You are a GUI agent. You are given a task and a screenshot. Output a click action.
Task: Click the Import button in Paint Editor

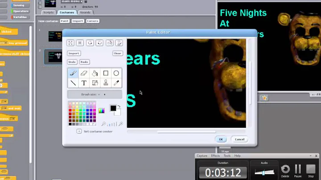click(x=74, y=53)
